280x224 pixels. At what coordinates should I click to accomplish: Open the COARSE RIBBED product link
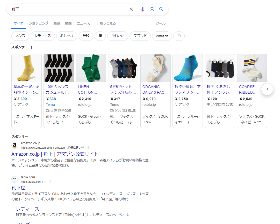point(248,90)
